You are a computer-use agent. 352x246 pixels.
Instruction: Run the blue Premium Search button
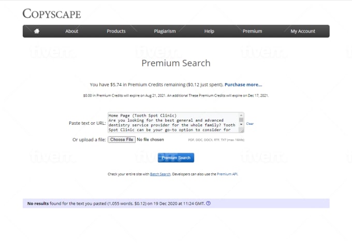click(176, 157)
